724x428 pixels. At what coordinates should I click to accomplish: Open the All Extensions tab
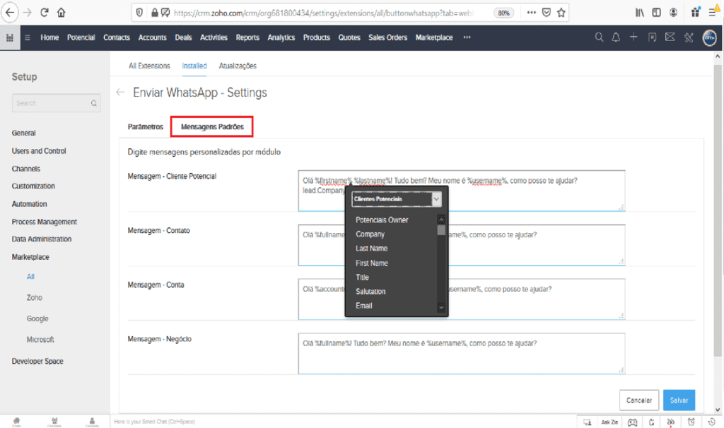coord(149,66)
